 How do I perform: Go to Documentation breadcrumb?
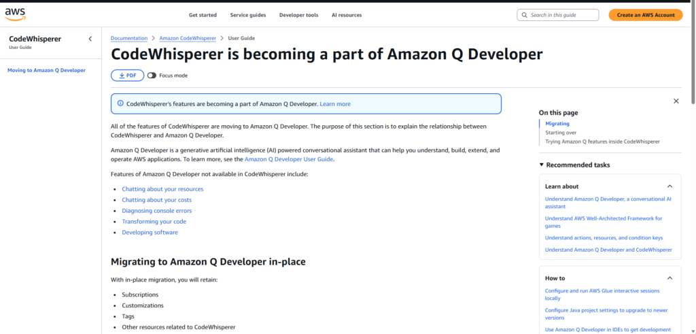pos(129,38)
